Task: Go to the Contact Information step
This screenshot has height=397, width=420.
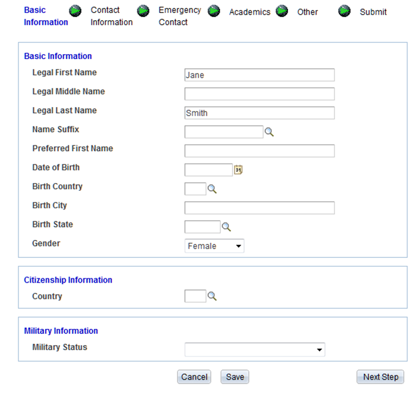Action: [112, 16]
